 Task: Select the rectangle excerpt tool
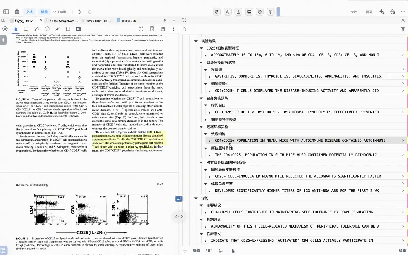click(26, 29)
